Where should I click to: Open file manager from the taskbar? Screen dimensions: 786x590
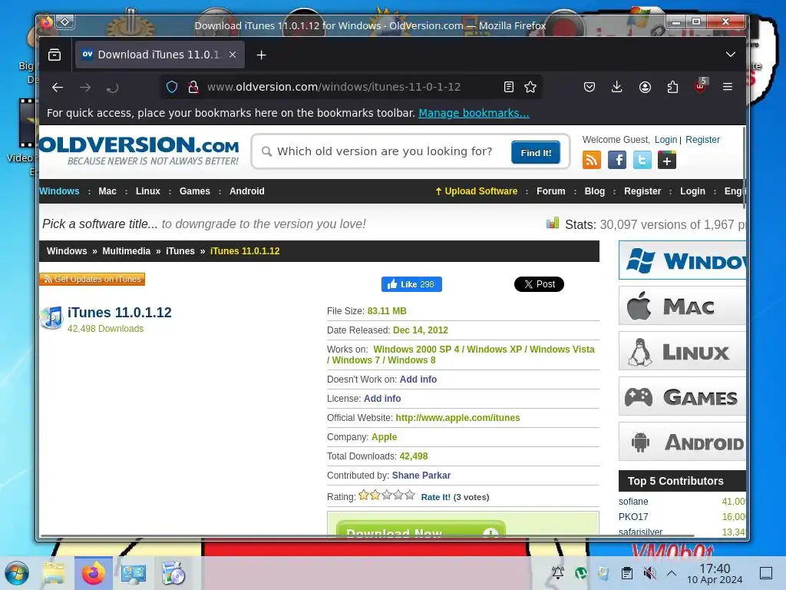(54, 573)
